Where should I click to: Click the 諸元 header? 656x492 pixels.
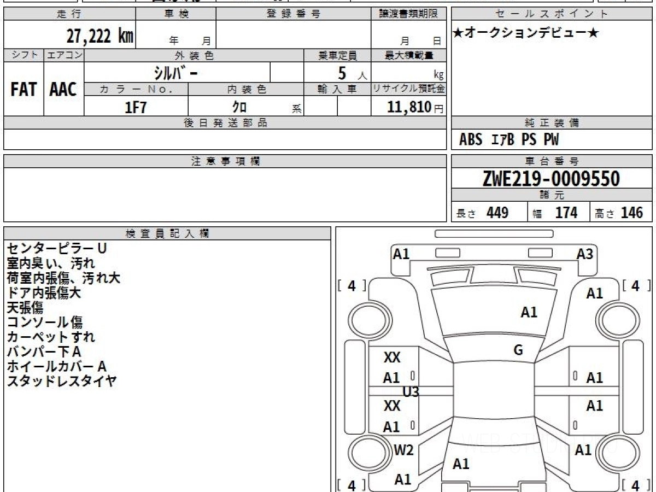click(552, 195)
